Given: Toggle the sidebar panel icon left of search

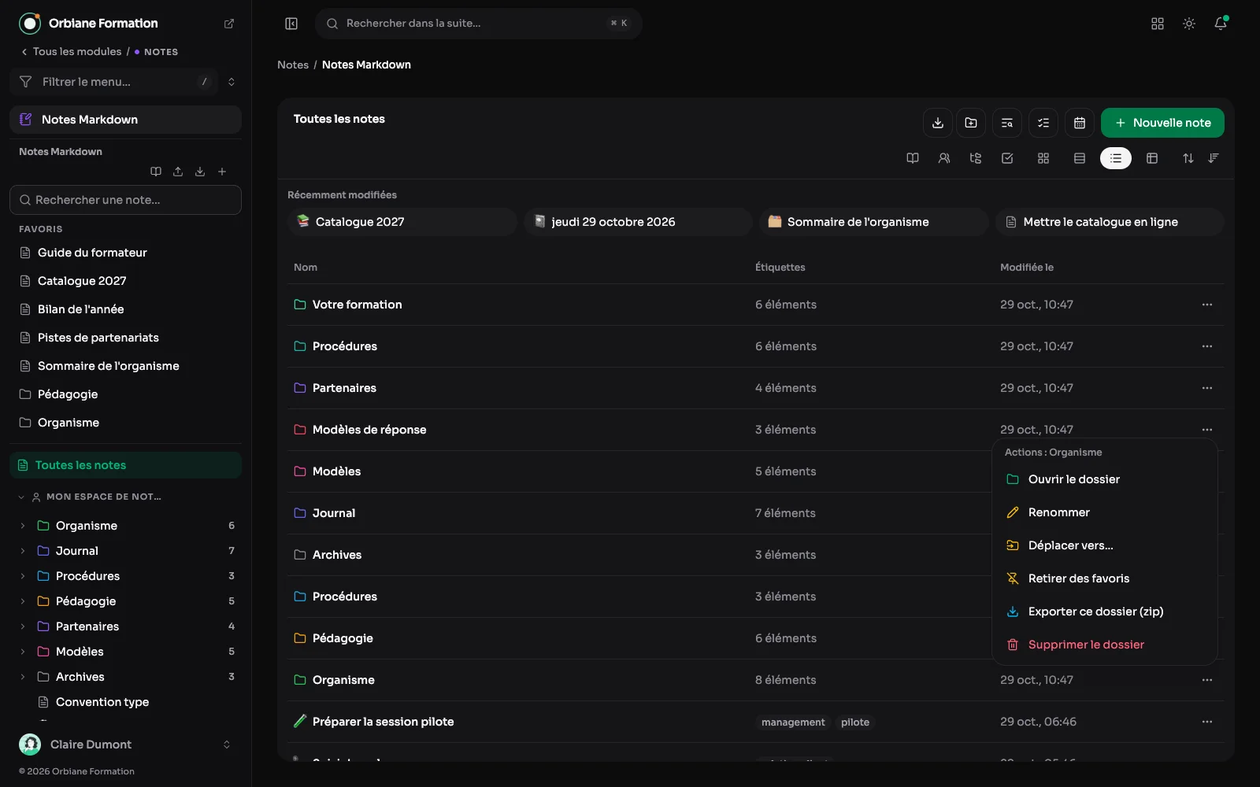Looking at the screenshot, I should 291,24.
